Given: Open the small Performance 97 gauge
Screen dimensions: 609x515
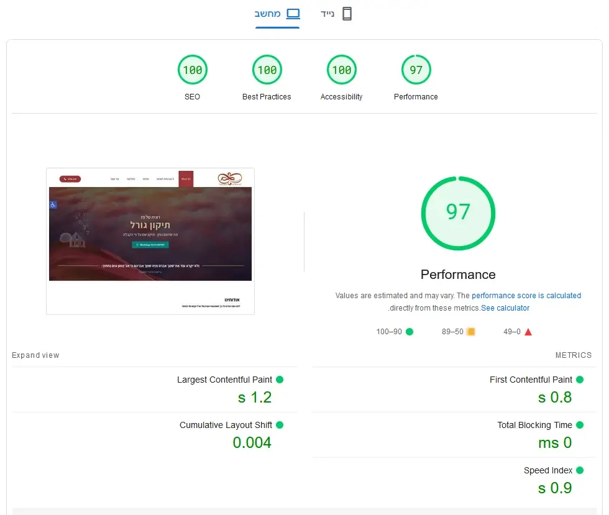Looking at the screenshot, I should click(x=416, y=70).
